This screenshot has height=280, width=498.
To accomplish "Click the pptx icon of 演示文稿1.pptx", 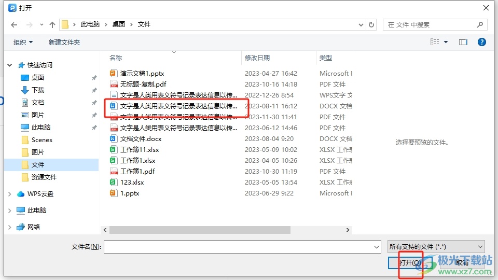I will (114, 73).
